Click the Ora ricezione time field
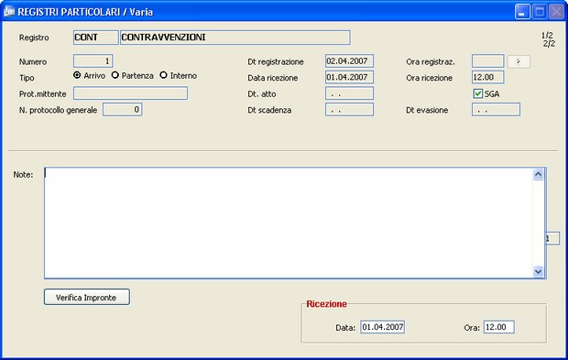This screenshot has width=568, height=360. tap(487, 77)
